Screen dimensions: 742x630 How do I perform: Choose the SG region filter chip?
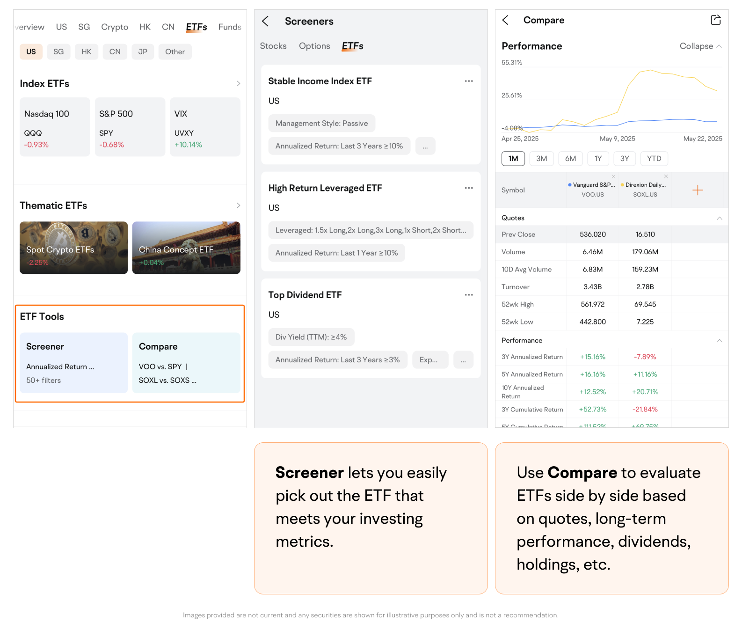(58, 52)
